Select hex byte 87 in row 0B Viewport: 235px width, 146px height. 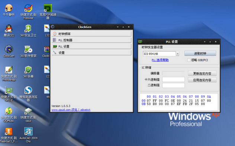click(173, 104)
